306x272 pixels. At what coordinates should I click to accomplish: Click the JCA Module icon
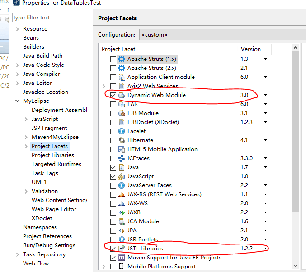(x=122, y=221)
